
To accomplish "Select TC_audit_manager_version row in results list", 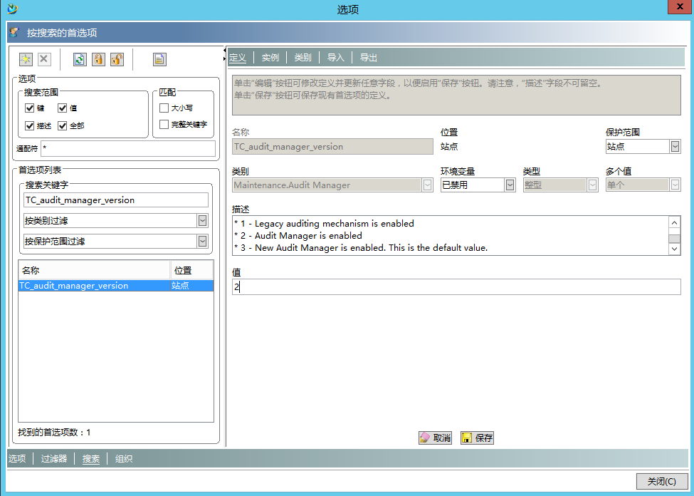I will pos(116,286).
